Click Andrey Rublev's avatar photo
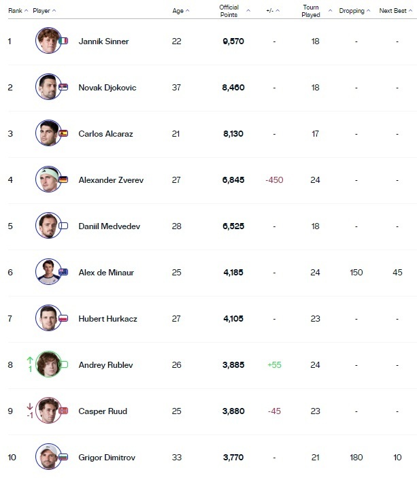417x478 pixels. [x=48, y=364]
